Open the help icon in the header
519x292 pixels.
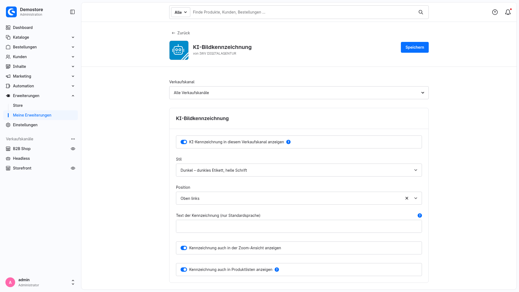coord(495,12)
